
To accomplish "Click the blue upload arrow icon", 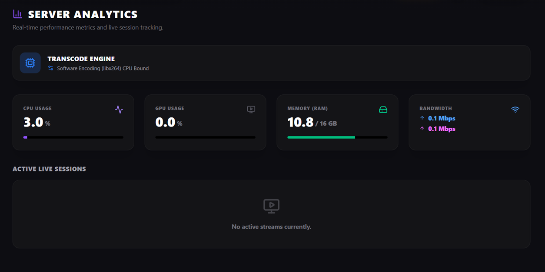I will 422,118.
